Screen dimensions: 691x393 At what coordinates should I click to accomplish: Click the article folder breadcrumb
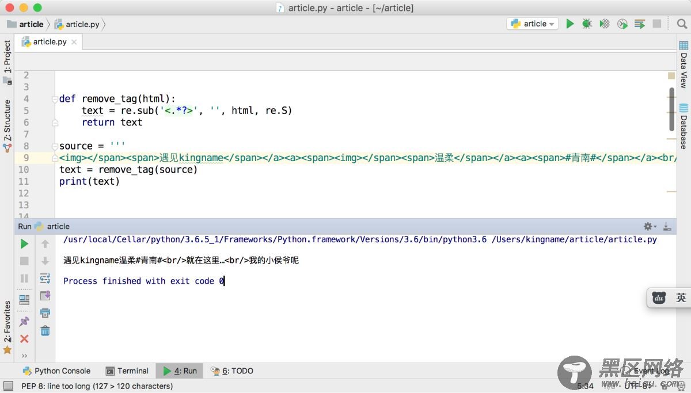(x=25, y=24)
